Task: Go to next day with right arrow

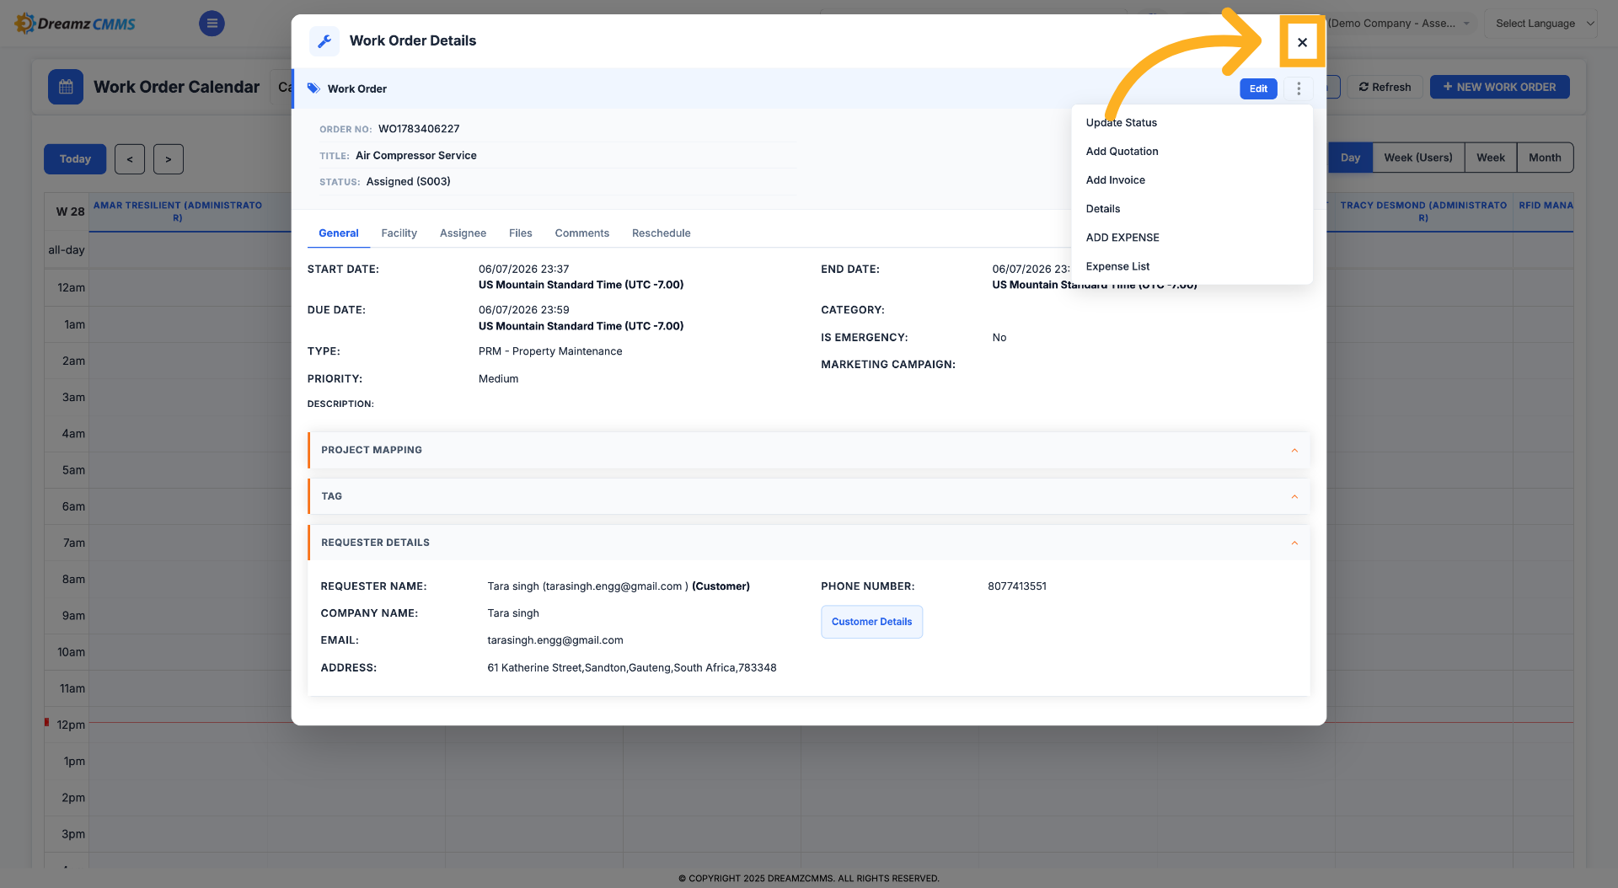Action: (169, 159)
